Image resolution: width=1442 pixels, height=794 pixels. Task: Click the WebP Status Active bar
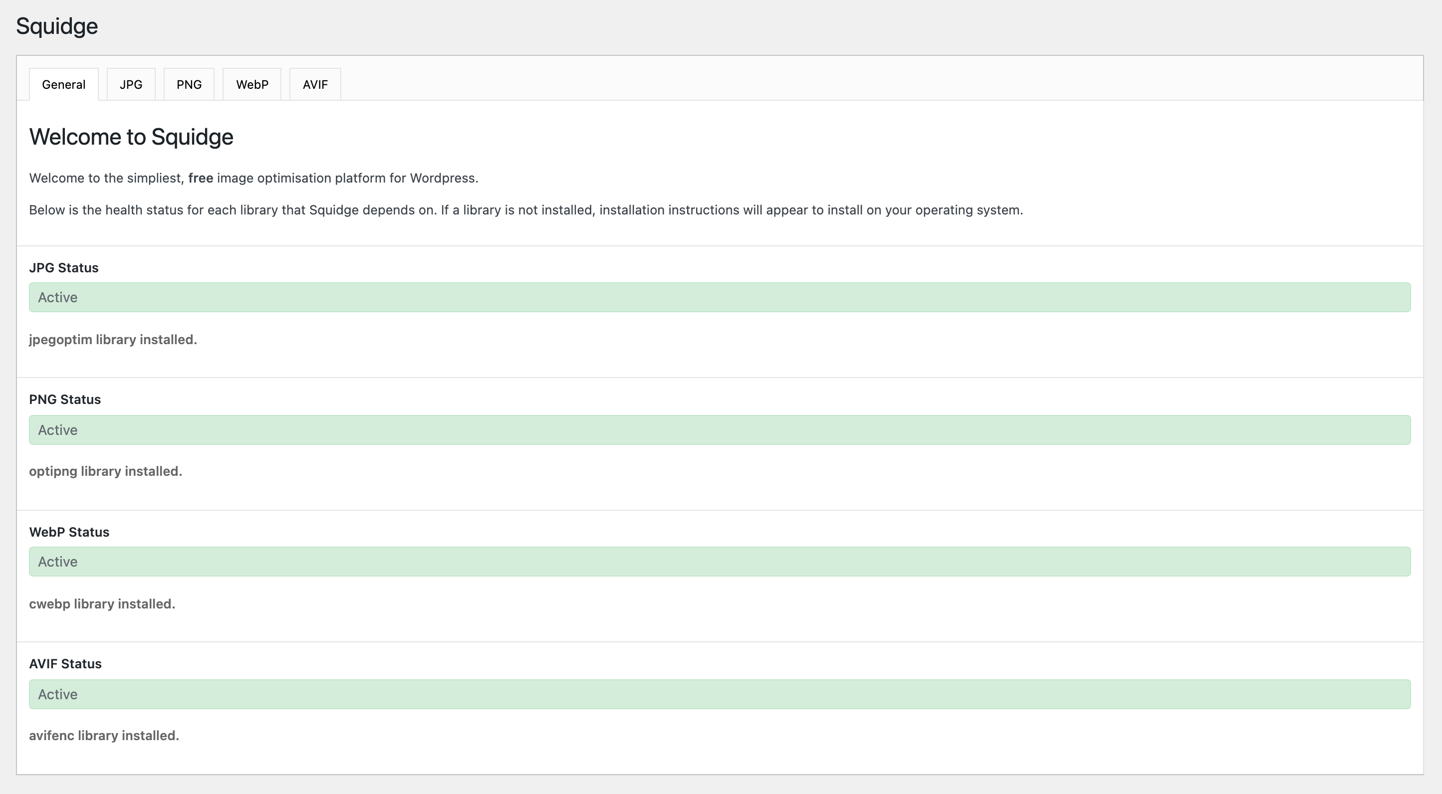720,562
